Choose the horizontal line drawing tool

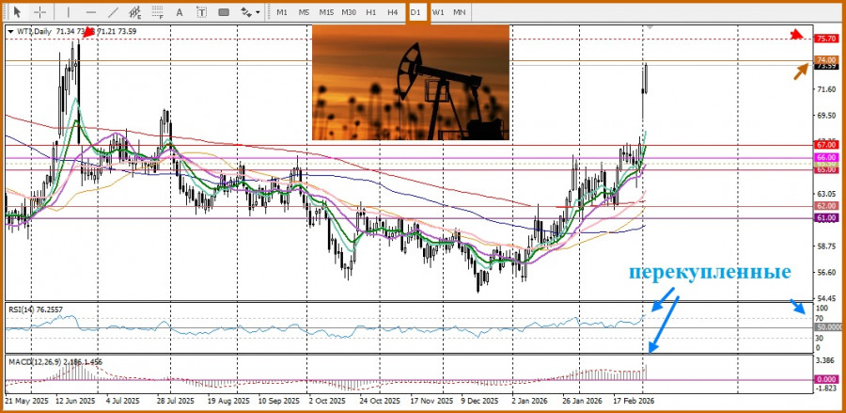point(90,12)
